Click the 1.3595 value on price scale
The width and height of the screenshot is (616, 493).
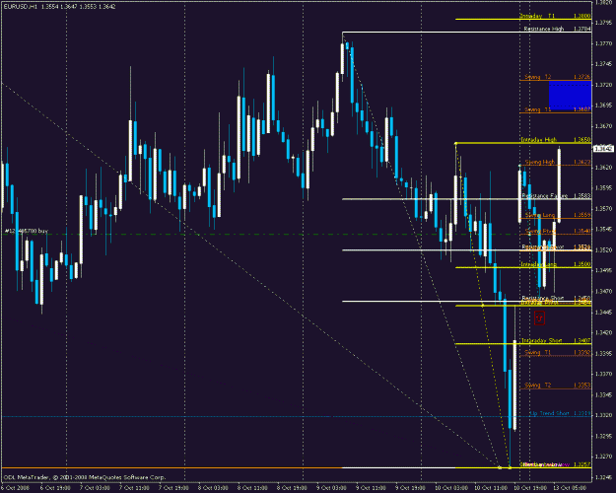(x=603, y=188)
